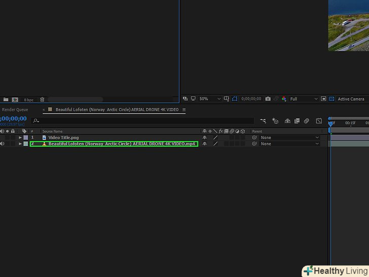Click the label tag column header

pos(24,131)
